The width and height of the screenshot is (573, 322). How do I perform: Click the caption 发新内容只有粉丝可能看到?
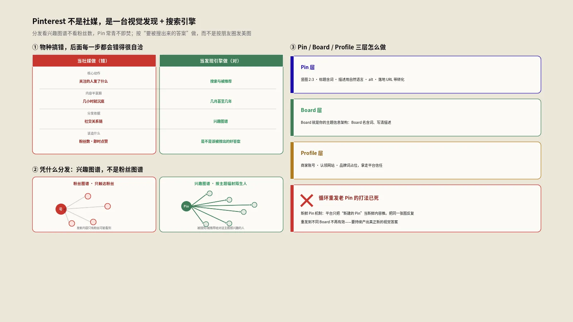pos(94,228)
